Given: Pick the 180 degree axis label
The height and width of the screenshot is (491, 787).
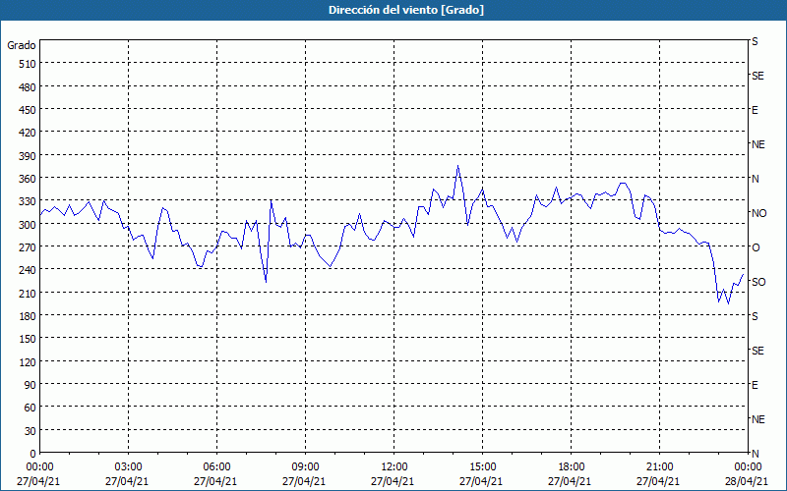Looking at the screenshot, I should pos(28,316).
